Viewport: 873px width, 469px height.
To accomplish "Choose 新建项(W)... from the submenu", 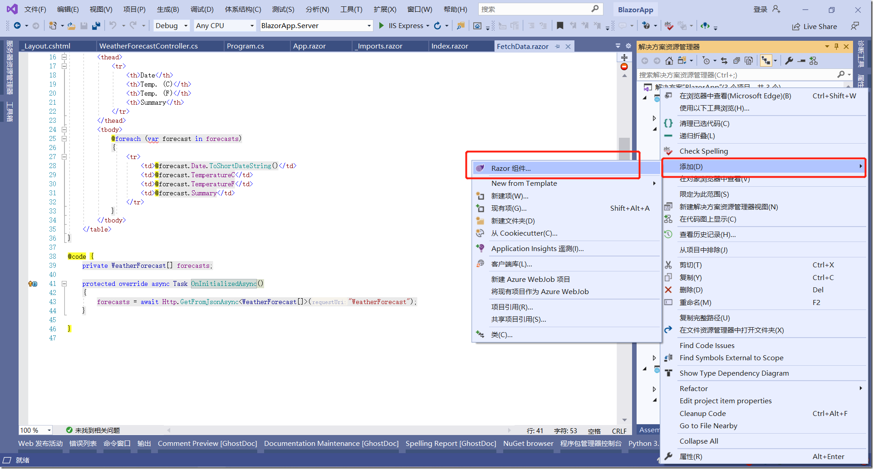I will click(x=566, y=196).
